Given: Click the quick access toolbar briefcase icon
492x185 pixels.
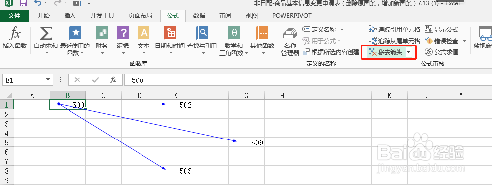Looking at the screenshot, I should point(77,3).
